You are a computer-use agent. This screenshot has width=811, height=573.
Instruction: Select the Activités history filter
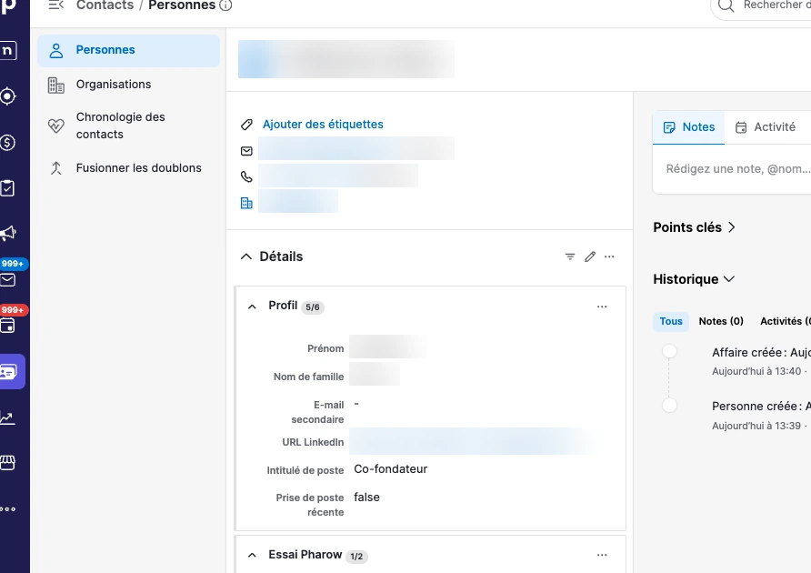785,321
